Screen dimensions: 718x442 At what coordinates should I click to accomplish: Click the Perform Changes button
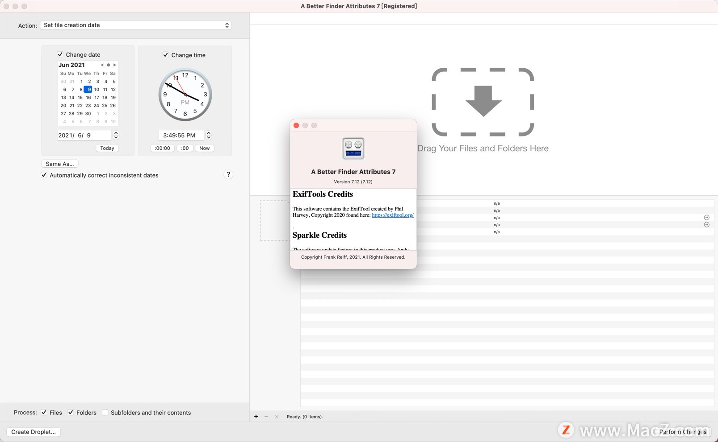pos(683,432)
